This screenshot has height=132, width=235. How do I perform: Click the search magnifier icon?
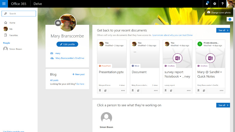point(5,14)
